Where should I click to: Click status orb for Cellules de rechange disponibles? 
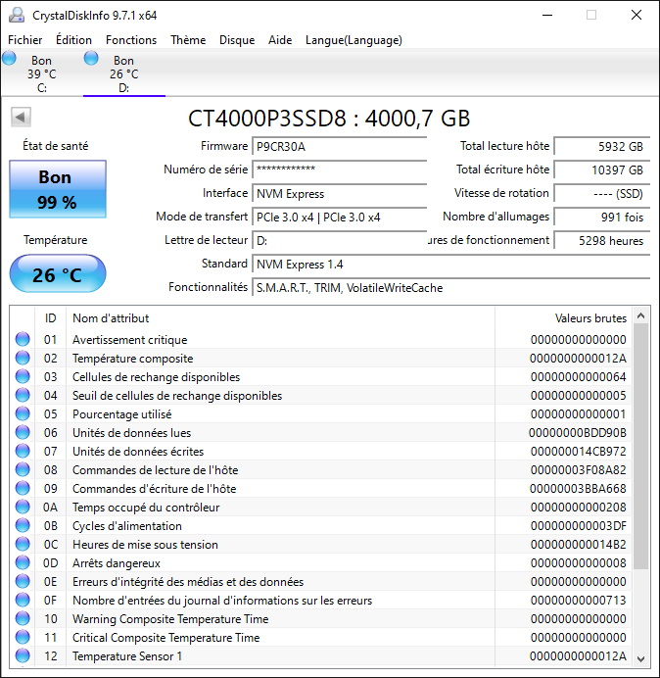click(x=23, y=376)
